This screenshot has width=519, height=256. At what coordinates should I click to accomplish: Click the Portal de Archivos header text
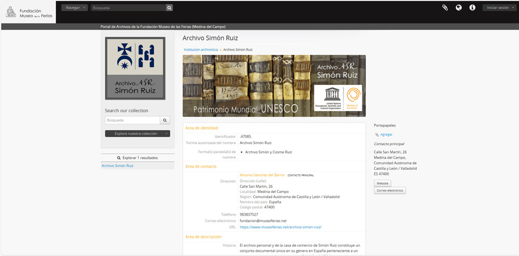163,27
